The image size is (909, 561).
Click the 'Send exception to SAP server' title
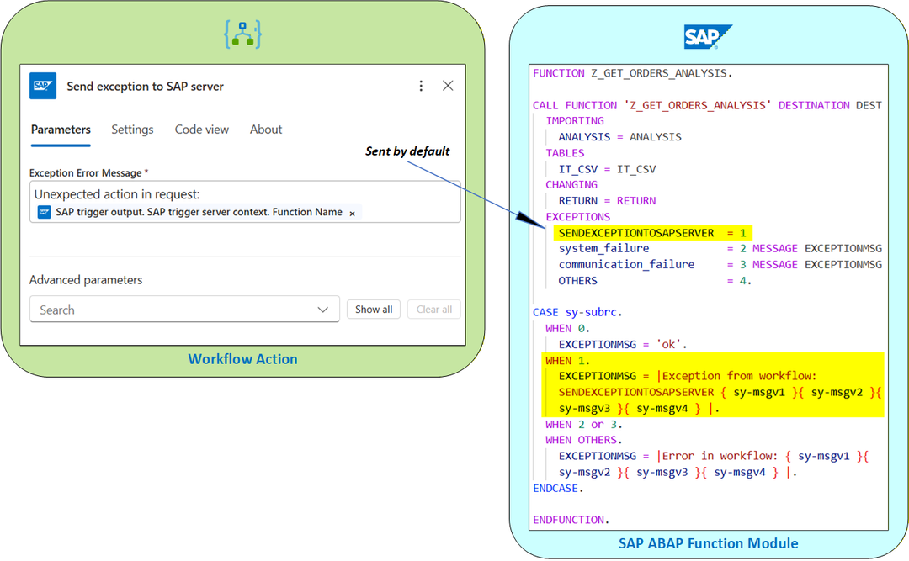click(x=145, y=87)
